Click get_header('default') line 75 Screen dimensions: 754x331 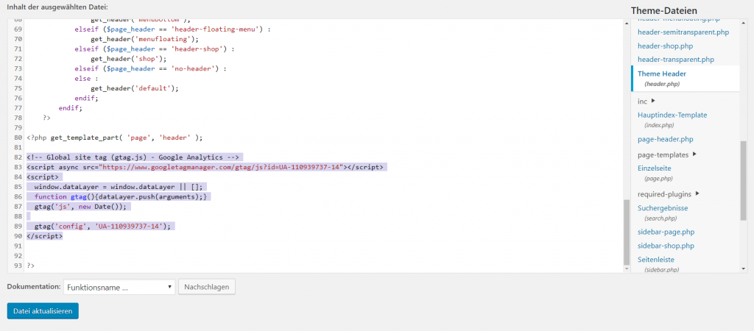pyautogui.click(x=135, y=88)
